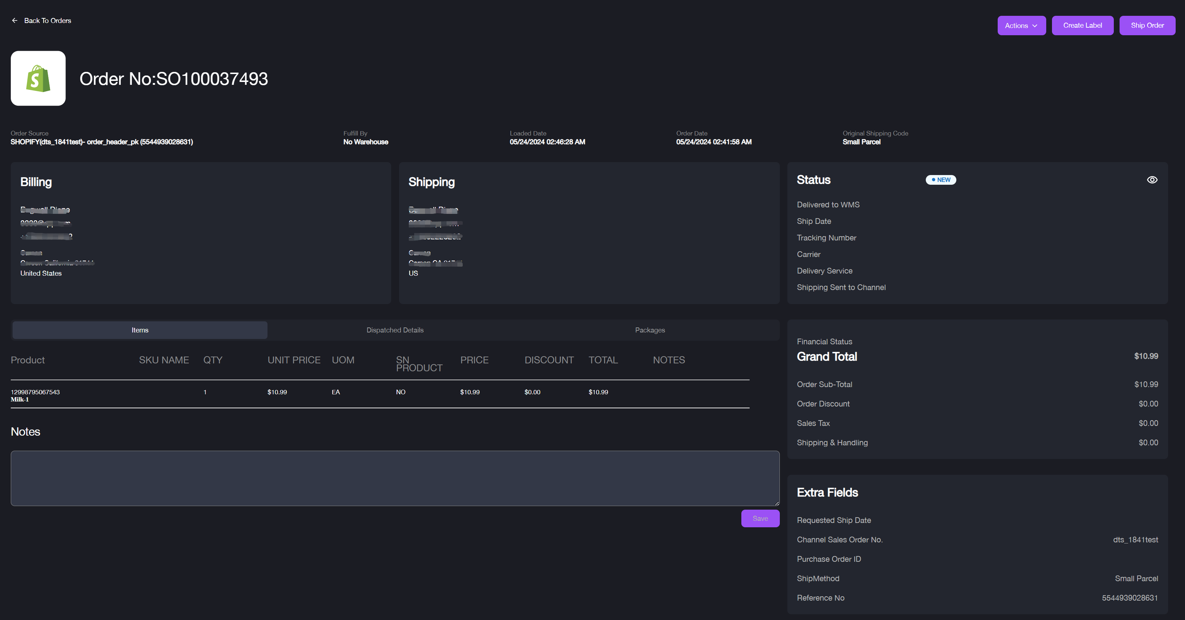Click the back arrow icon

[x=15, y=21]
